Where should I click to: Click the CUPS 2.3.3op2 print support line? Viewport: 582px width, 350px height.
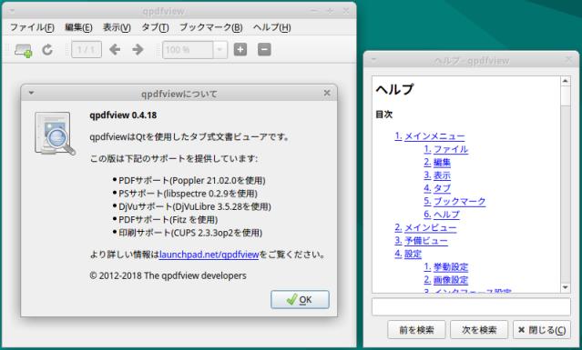tap(190, 233)
